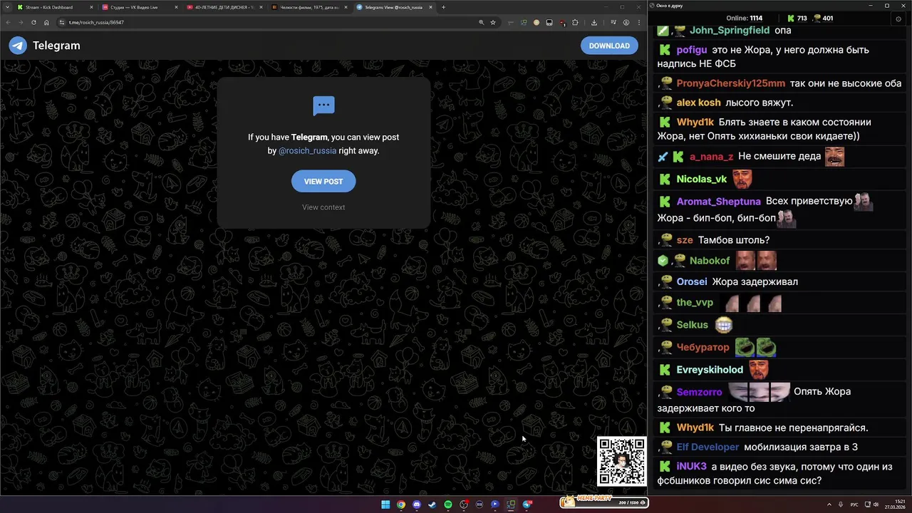
Task: Bookmark this page with the star icon
Action: [x=492, y=22]
